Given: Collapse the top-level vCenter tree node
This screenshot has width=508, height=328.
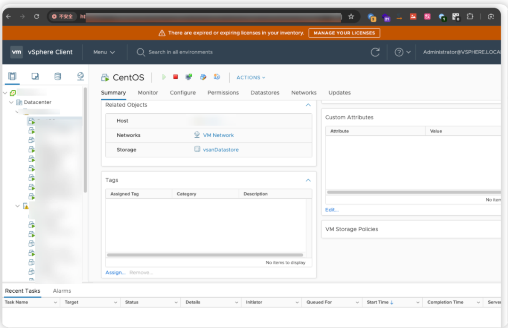Looking at the screenshot, I should pos(5,93).
